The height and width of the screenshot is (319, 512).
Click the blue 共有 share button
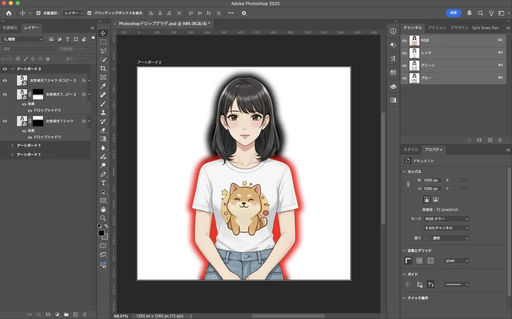(453, 13)
